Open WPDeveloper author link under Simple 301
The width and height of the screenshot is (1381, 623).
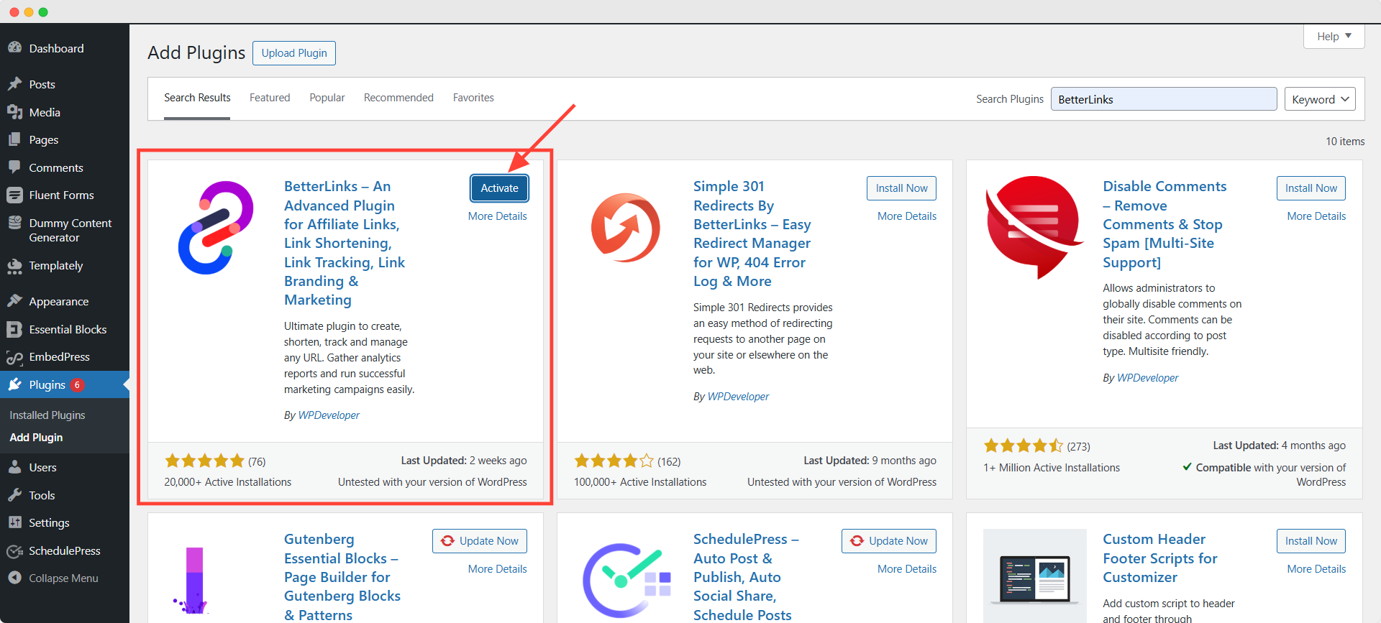(x=738, y=397)
